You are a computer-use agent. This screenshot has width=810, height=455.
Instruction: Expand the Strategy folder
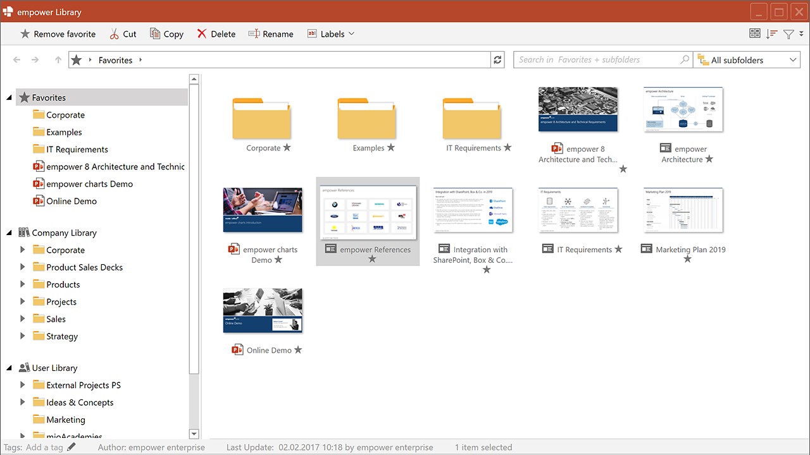[x=23, y=336]
